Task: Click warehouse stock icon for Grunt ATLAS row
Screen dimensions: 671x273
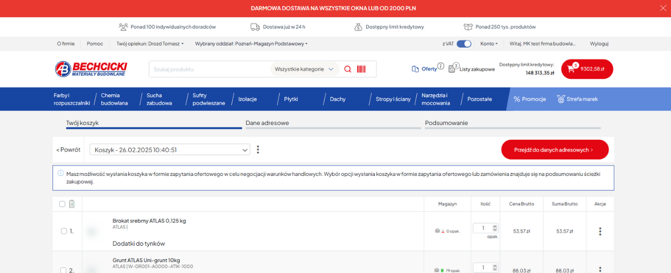Action: [x=437, y=270]
